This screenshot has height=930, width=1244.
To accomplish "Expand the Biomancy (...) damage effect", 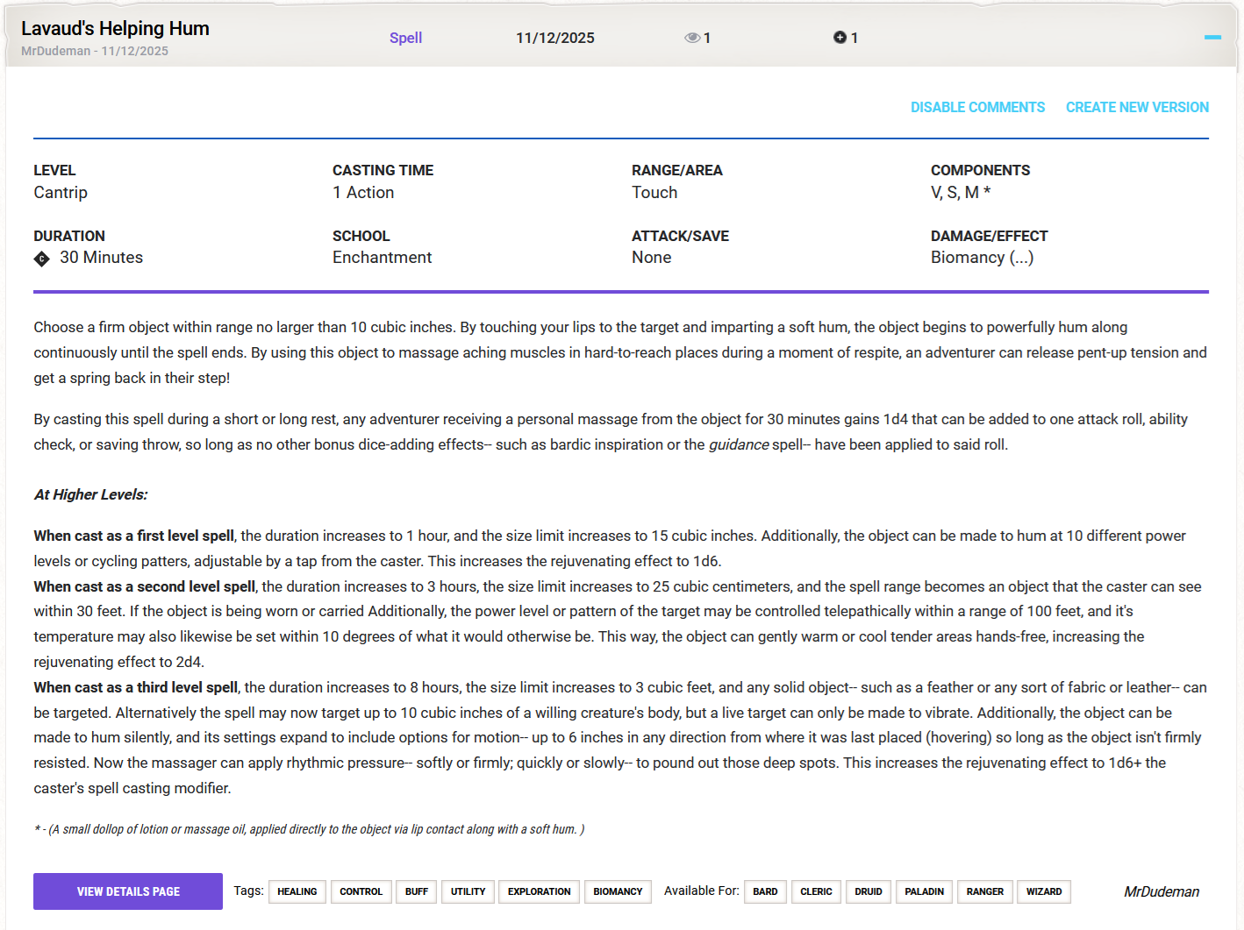I will (1020, 258).
